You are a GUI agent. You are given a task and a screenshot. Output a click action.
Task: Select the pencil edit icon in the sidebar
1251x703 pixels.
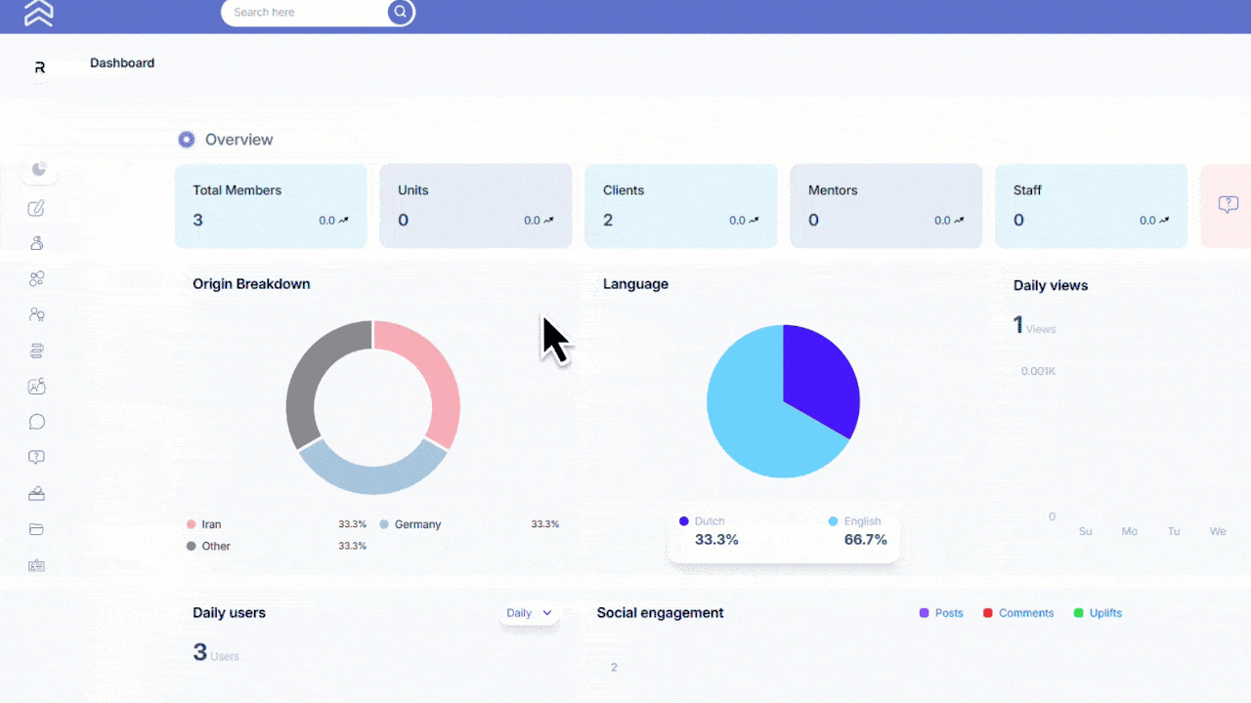pos(37,208)
